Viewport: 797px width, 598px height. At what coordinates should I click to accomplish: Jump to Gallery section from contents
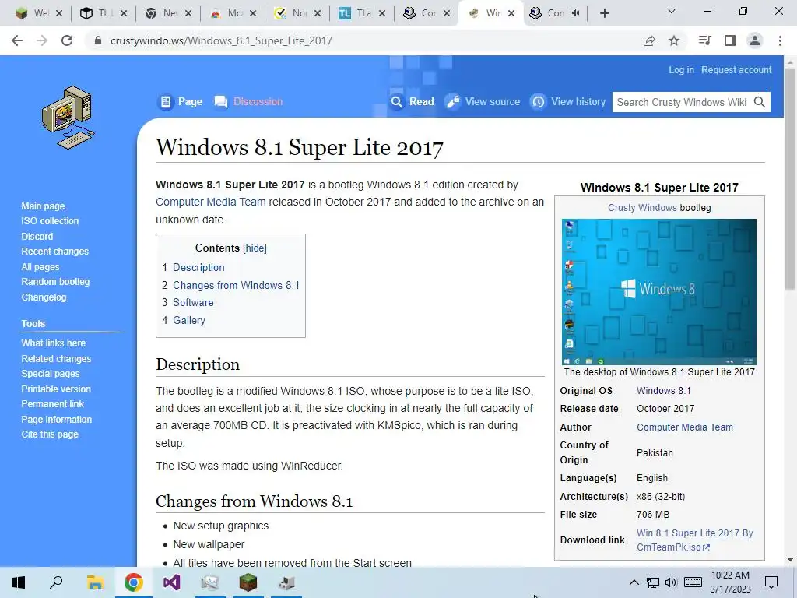[188, 320]
